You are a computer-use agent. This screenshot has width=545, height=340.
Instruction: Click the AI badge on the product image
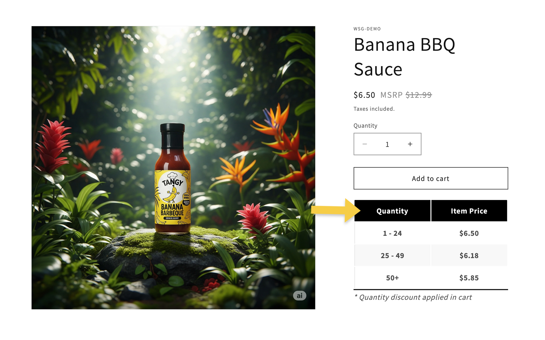point(299,296)
